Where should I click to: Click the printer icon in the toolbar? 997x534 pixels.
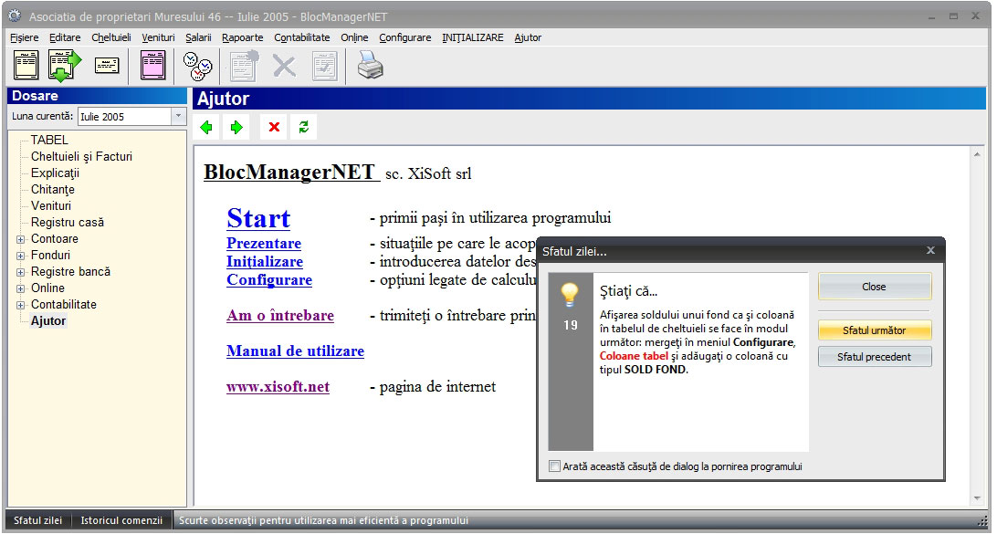(x=370, y=66)
